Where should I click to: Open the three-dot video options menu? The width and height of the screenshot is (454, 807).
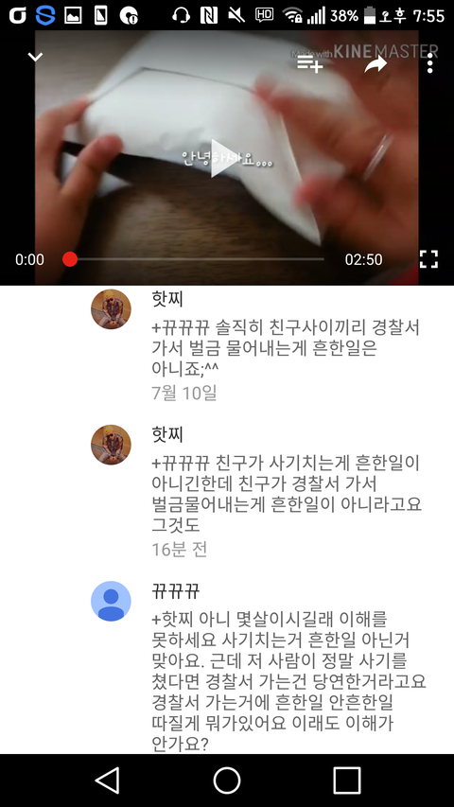click(429, 63)
